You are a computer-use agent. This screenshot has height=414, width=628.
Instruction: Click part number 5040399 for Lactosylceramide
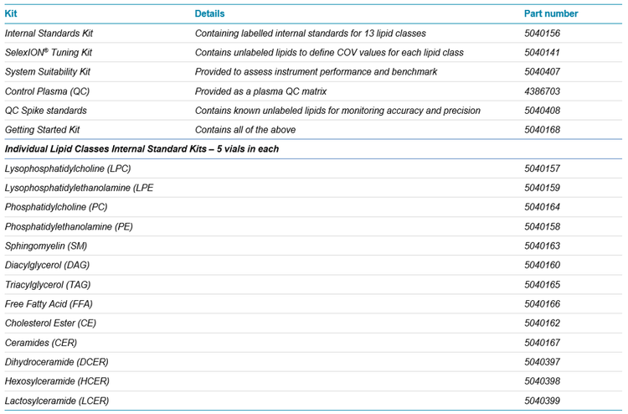pos(542,401)
